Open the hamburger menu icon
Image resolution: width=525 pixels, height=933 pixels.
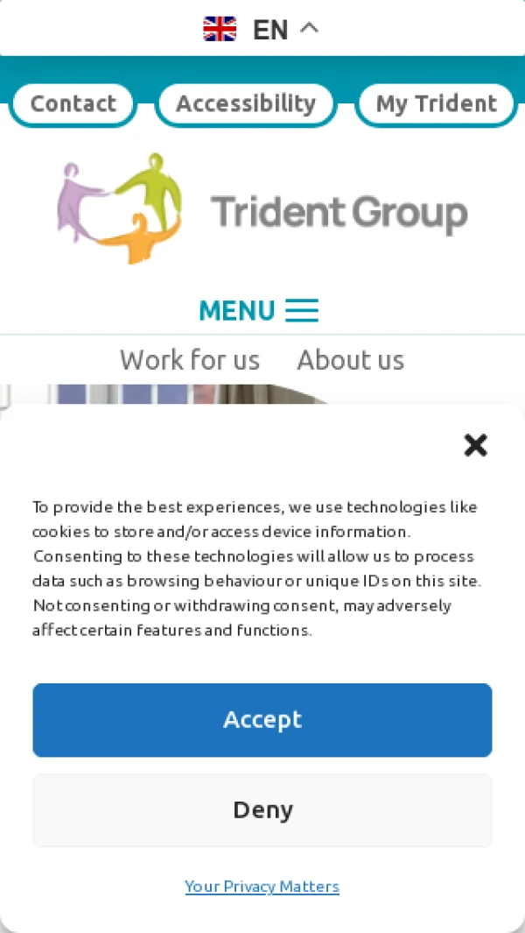tap(302, 310)
